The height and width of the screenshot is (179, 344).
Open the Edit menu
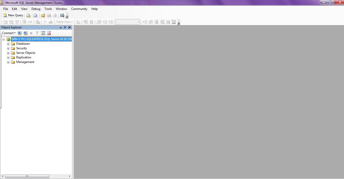pos(14,9)
